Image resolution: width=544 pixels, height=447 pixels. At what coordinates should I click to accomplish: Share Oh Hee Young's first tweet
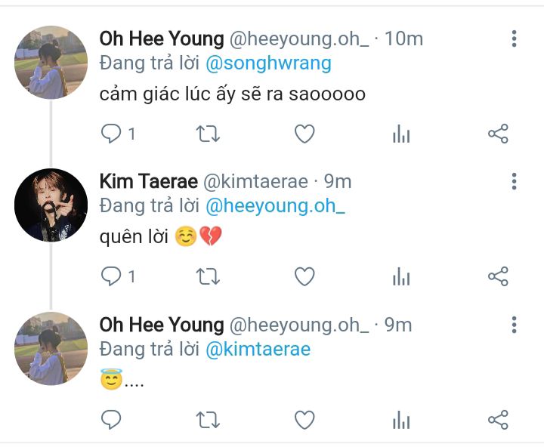tap(498, 134)
